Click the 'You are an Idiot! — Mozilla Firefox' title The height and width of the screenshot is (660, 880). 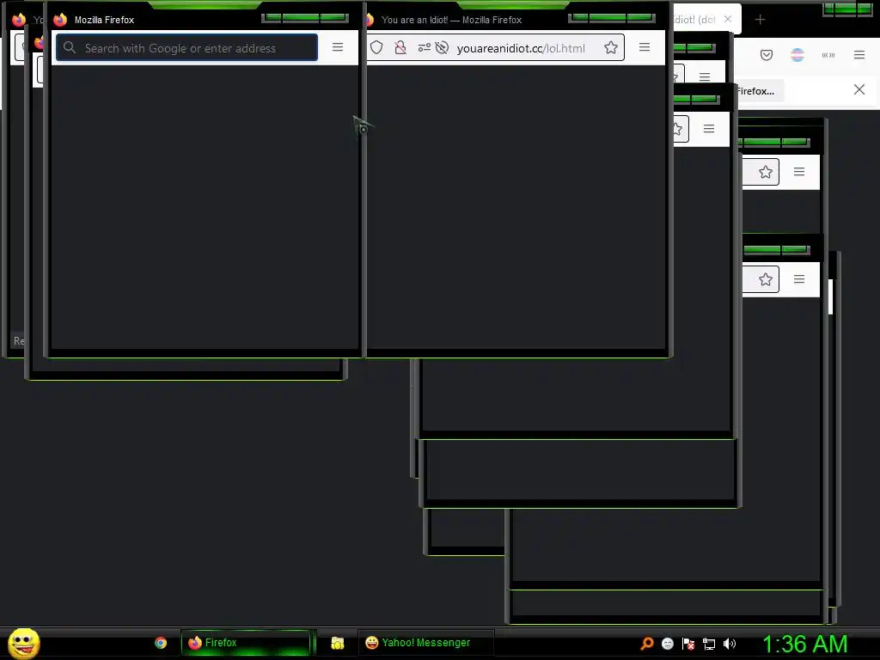[452, 20]
